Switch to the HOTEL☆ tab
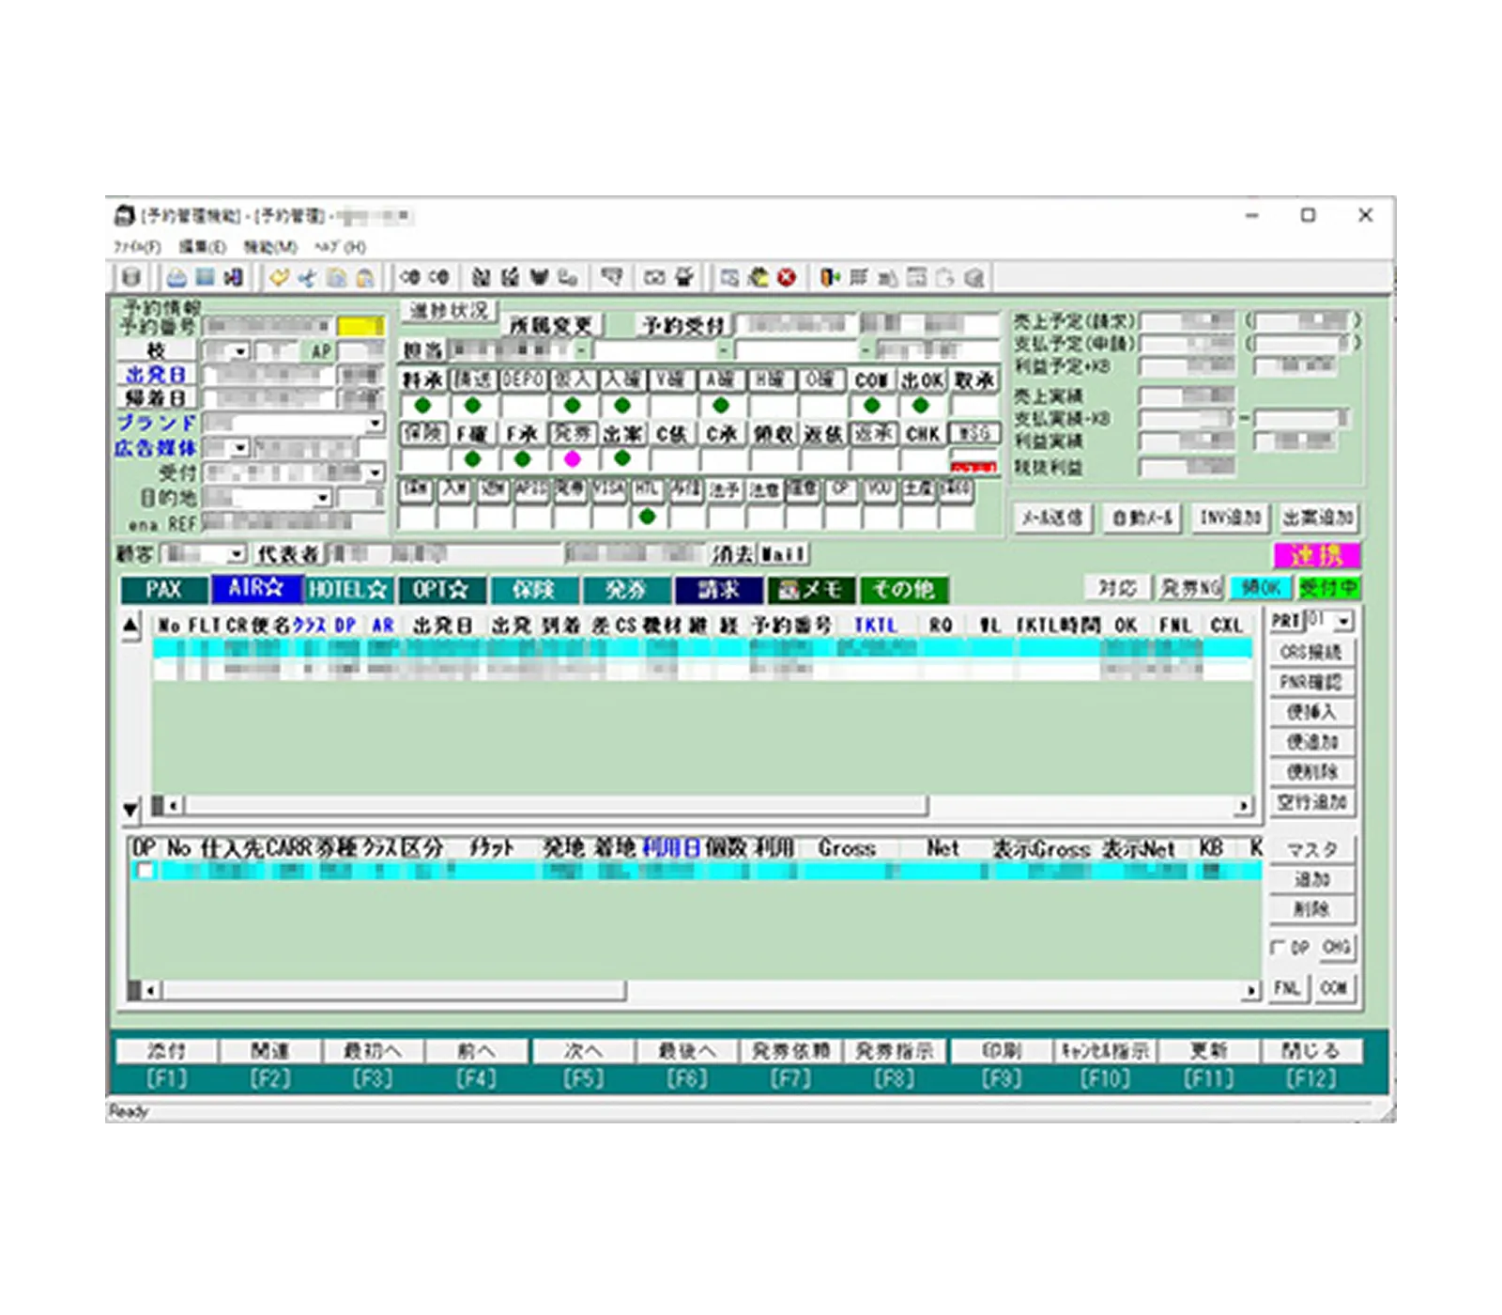This screenshot has width=1502, height=1315. pos(348,590)
